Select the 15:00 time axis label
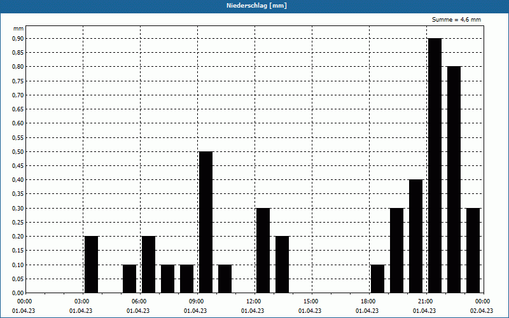The width and height of the screenshot is (509, 318). click(x=312, y=301)
